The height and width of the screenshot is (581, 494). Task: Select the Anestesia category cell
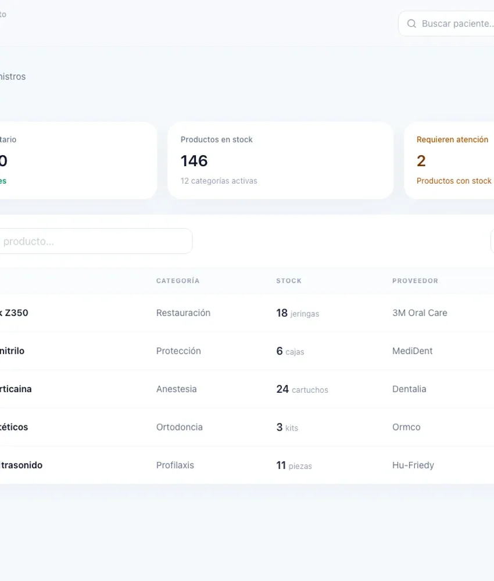click(x=177, y=389)
